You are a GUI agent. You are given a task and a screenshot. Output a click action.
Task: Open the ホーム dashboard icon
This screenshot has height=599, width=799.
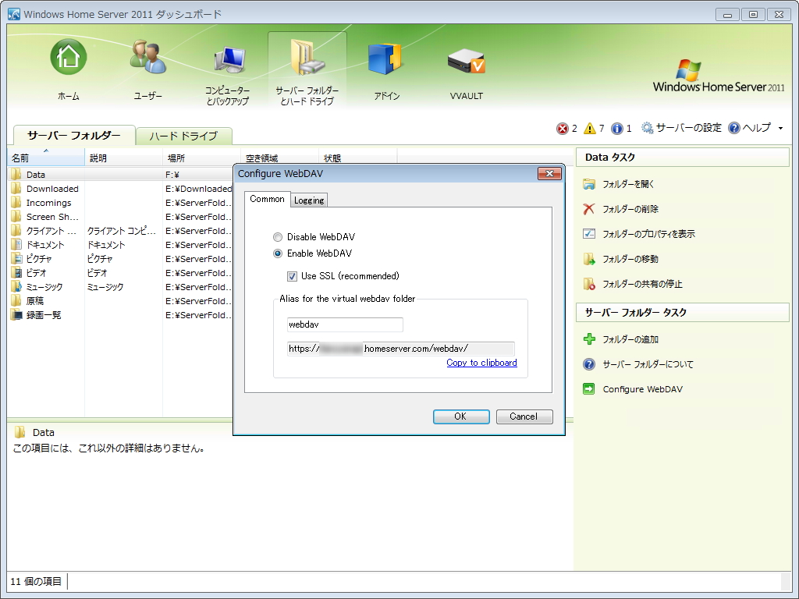tap(68, 57)
